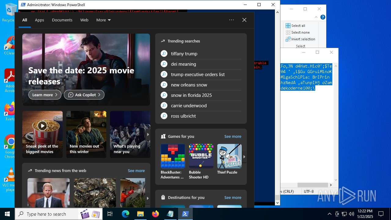Open File Explorer from the taskbar
The image size is (391, 220).
[141, 214]
